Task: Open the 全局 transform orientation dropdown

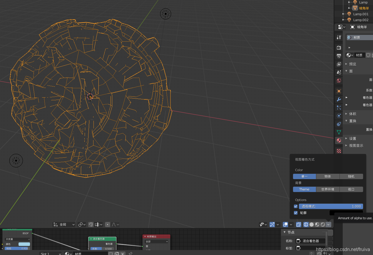Action: (x=64, y=225)
